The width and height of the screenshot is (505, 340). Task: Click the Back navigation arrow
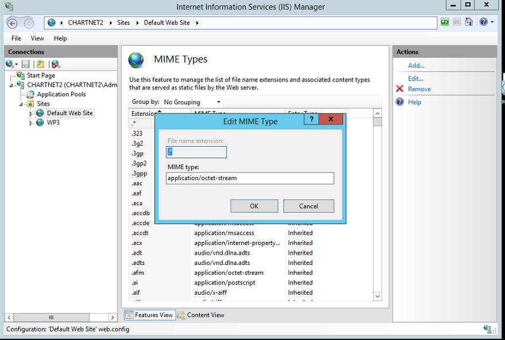tap(12, 23)
